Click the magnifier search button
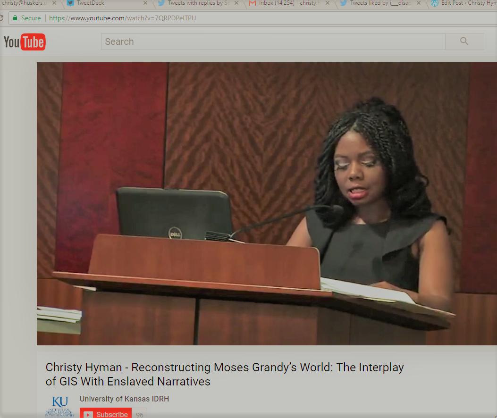 [x=464, y=41]
